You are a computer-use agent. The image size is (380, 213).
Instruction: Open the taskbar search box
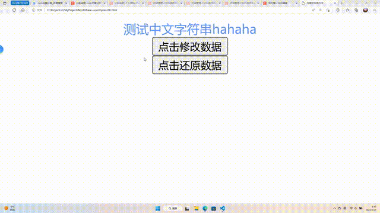[173, 208]
